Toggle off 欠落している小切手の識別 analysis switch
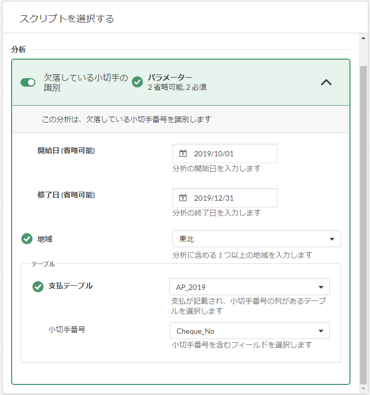This screenshot has height=395, width=370. 28,82
